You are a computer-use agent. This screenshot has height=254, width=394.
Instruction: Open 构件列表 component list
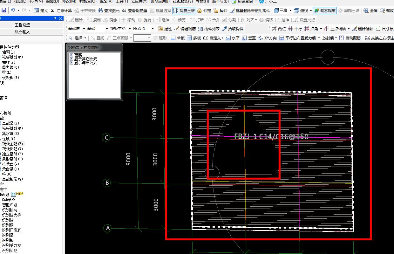[209, 29]
